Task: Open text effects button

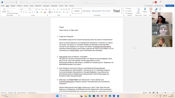Action: pos(37,12)
